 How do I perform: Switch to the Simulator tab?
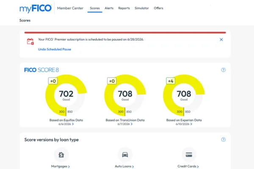pyautogui.click(x=142, y=8)
